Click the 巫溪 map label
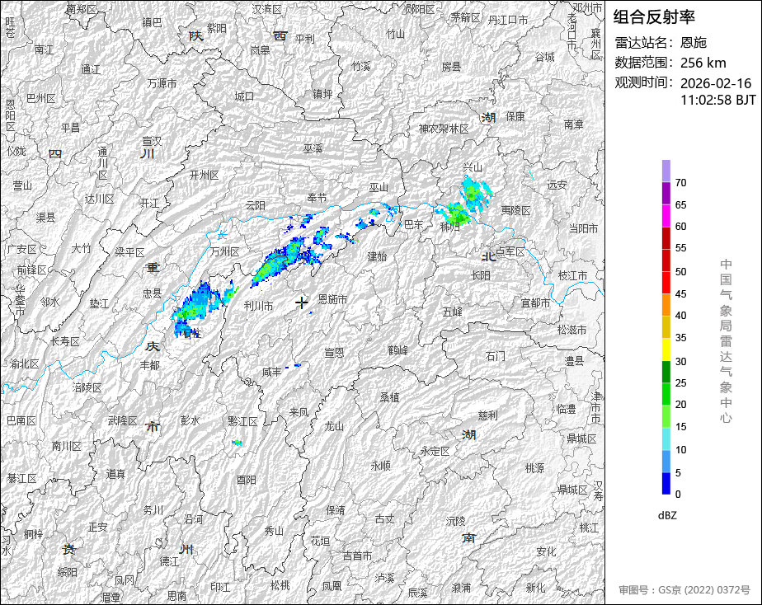762x605 pixels. tap(313, 148)
